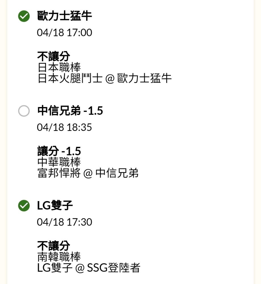Click the 04/18 17:00 game time
This screenshot has height=284, width=261.
[x=64, y=33]
